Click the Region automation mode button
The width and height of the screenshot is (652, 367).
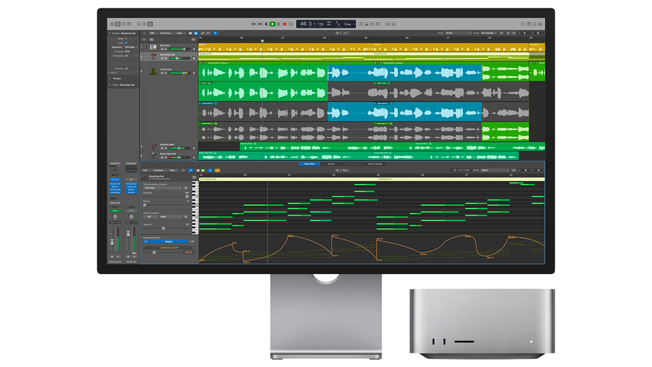point(168,241)
